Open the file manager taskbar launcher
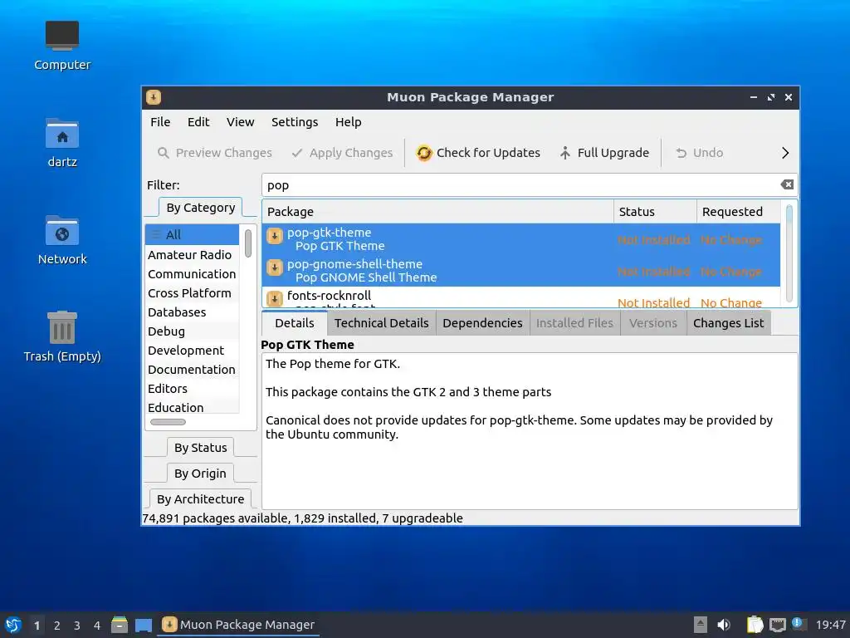The height and width of the screenshot is (638, 850). click(120, 625)
